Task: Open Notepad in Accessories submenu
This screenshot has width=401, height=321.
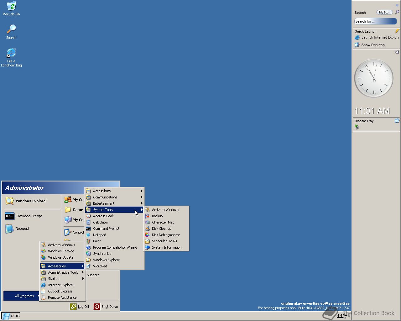Action: 115,235
